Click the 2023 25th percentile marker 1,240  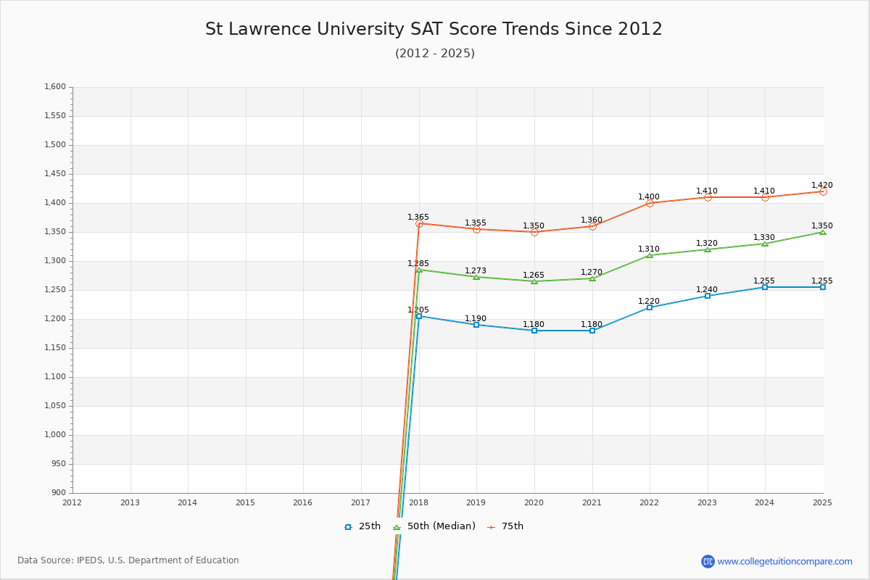708,296
